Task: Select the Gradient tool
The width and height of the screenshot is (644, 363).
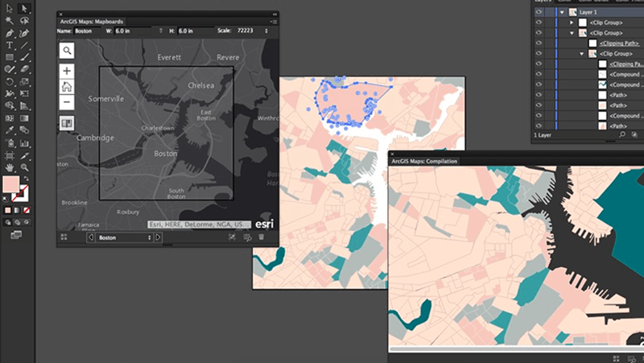Action: [x=24, y=118]
